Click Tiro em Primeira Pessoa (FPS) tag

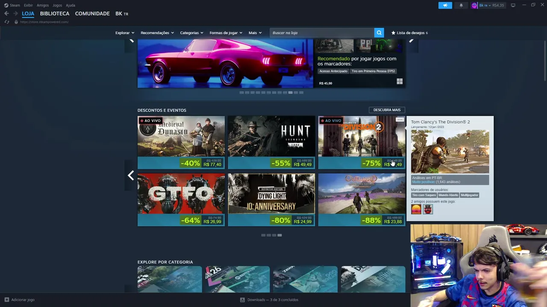click(373, 71)
